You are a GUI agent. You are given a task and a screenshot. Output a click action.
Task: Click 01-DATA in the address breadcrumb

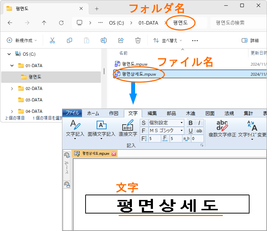pyautogui.click(x=148, y=23)
